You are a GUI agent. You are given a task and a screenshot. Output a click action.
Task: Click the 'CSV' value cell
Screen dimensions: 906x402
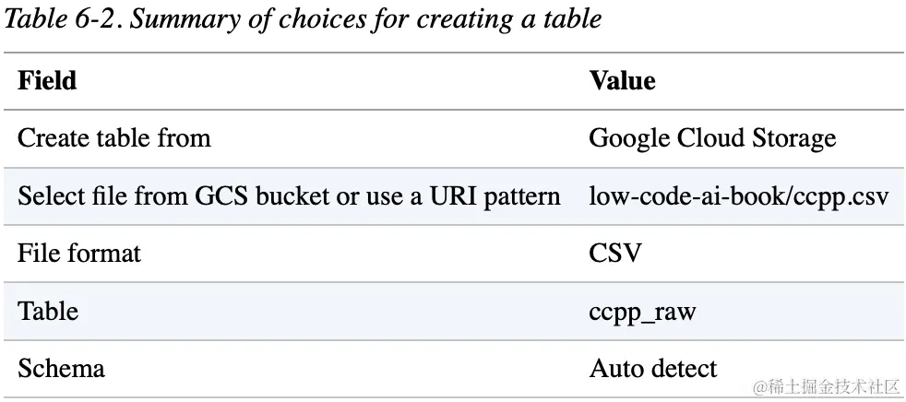[615, 254]
